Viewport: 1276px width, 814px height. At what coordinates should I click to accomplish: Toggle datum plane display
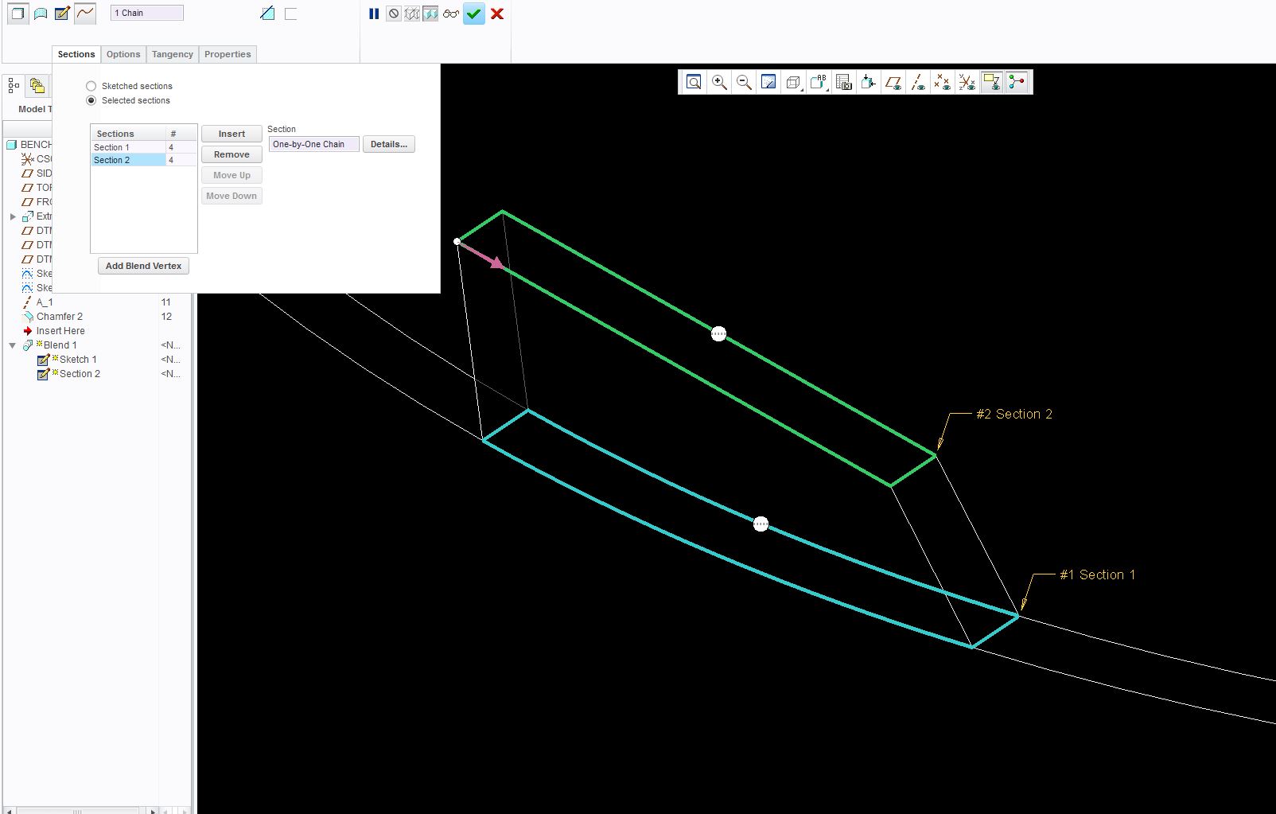tap(893, 82)
